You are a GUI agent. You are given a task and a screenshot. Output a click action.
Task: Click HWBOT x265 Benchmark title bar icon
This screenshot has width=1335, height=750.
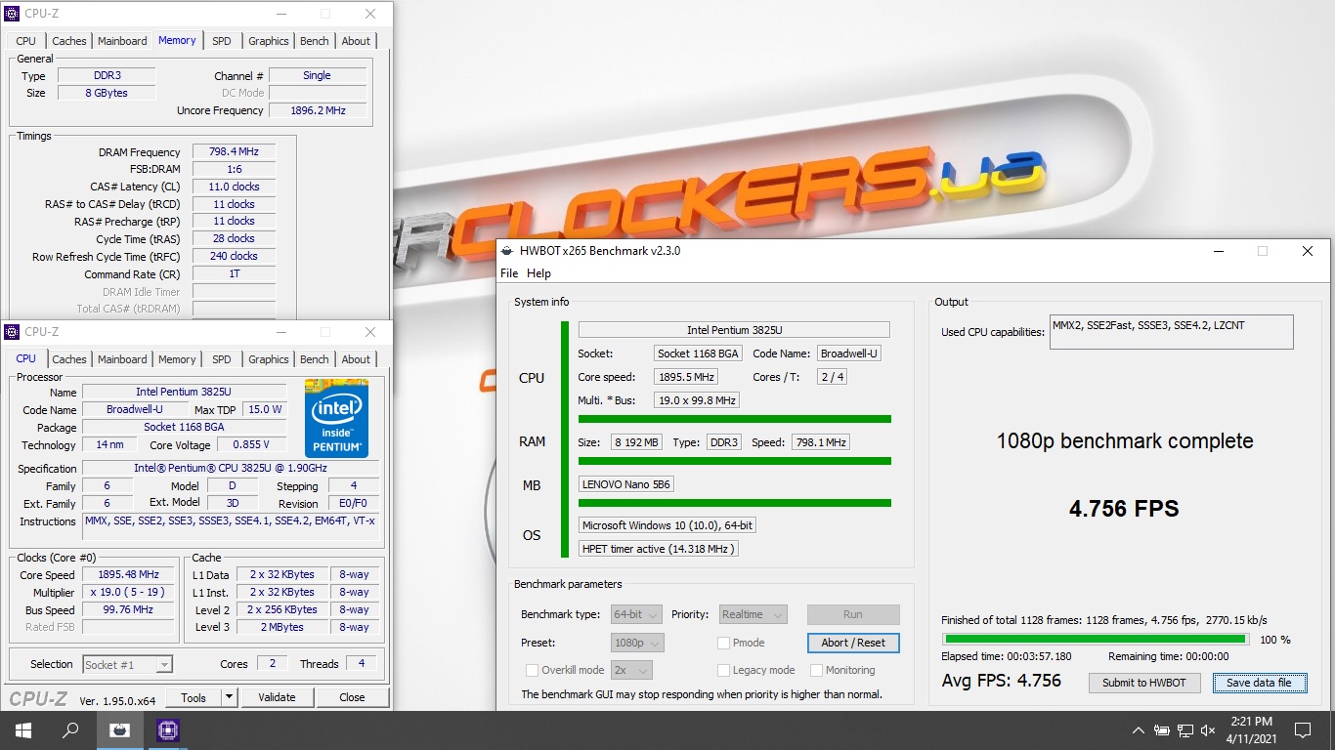(508, 251)
